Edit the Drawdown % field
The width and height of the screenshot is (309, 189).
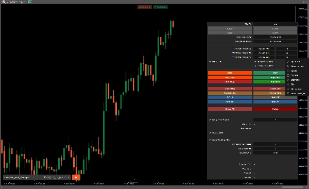click(x=275, y=149)
